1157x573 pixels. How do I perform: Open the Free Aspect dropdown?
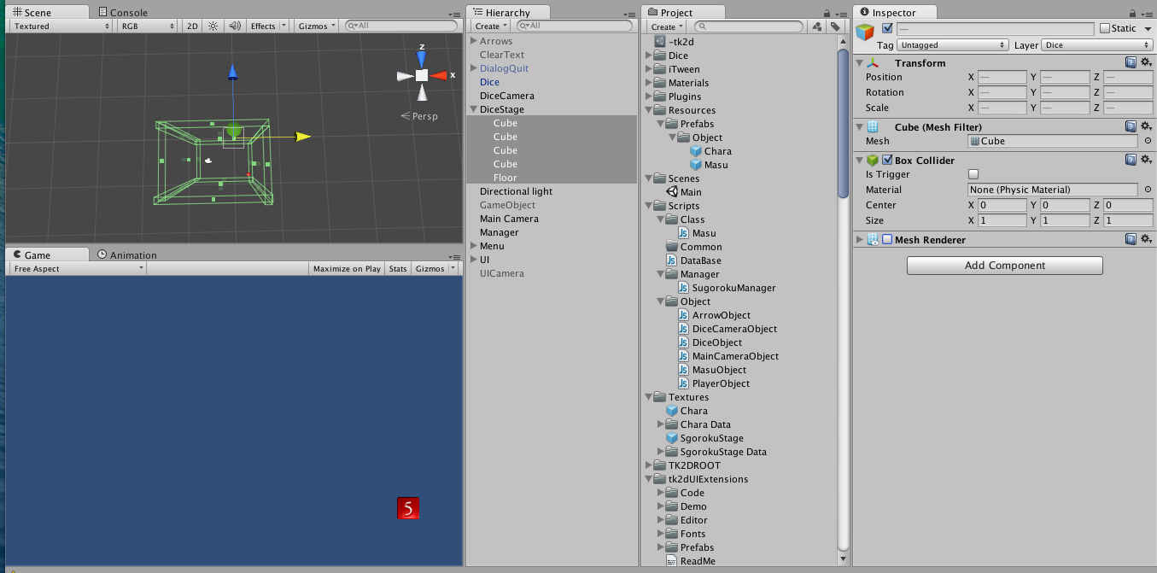click(x=79, y=268)
